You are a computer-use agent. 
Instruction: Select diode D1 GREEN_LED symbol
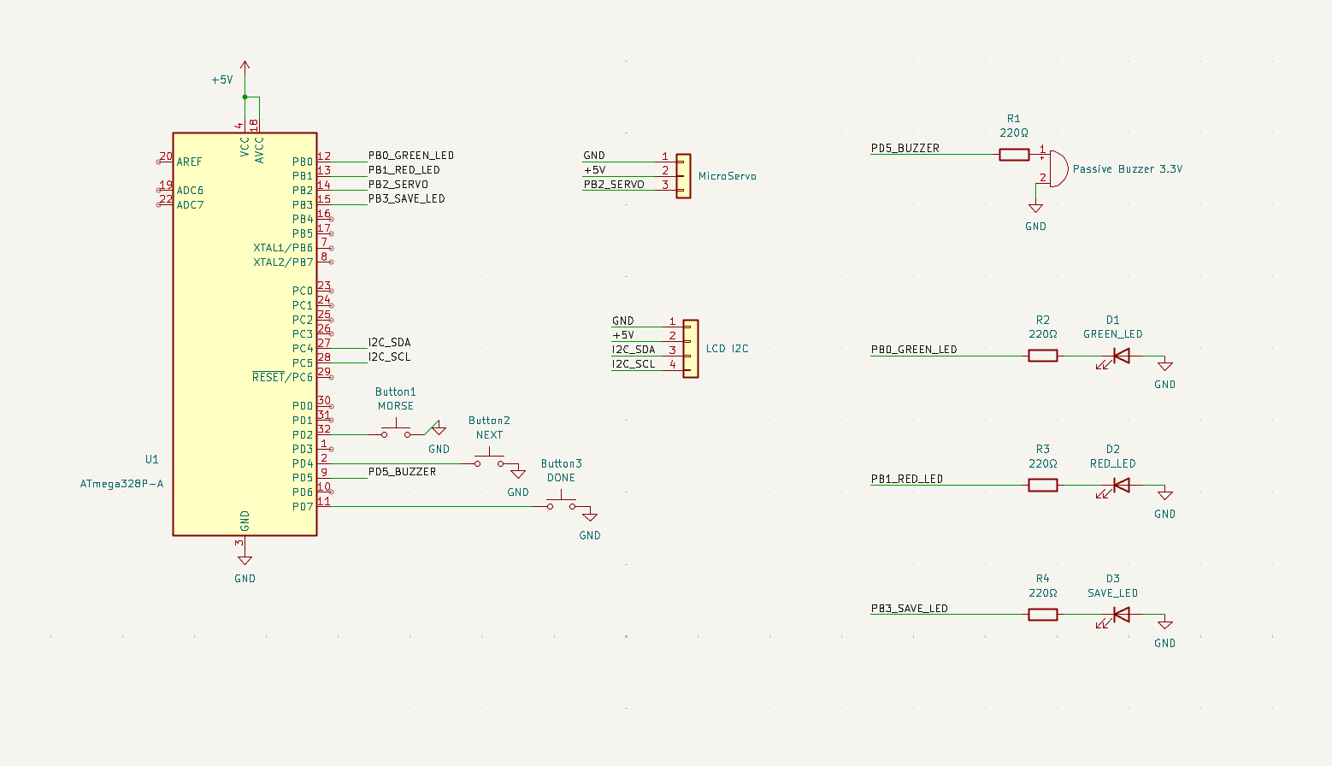pyautogui.click(x=1120, y=356)
